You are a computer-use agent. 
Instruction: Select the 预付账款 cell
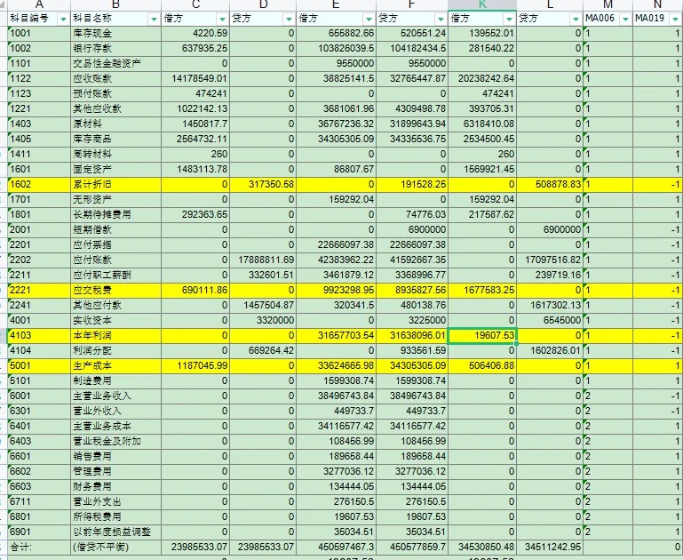115,93
